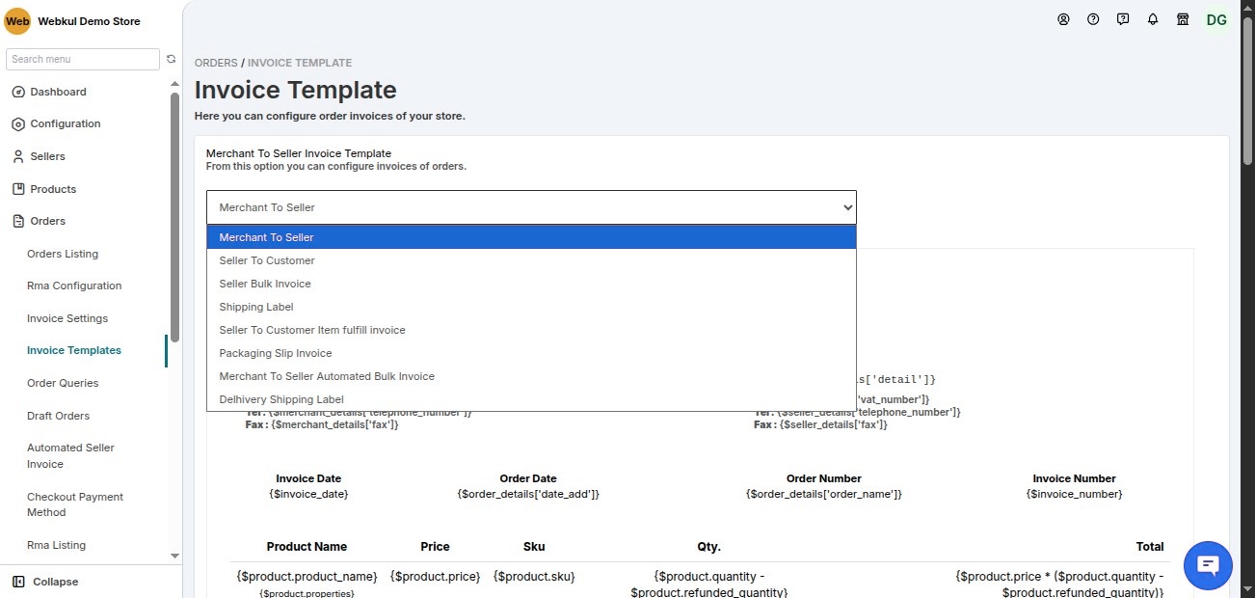Collapse the Merchant To Seller template dropdown
The image size is (1255, 598).
tap(531, 207)
